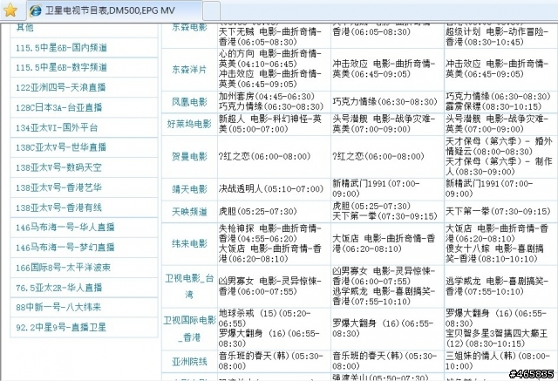This screenshot has height=381, width=558.
Task: Click 失枪神探 电影-曲折奇情 program entry
Action: tap(270, 234)
